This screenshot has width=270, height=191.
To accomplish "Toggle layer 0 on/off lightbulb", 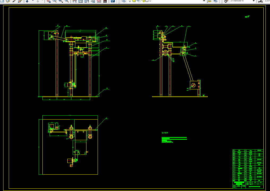I will point(130,1).
